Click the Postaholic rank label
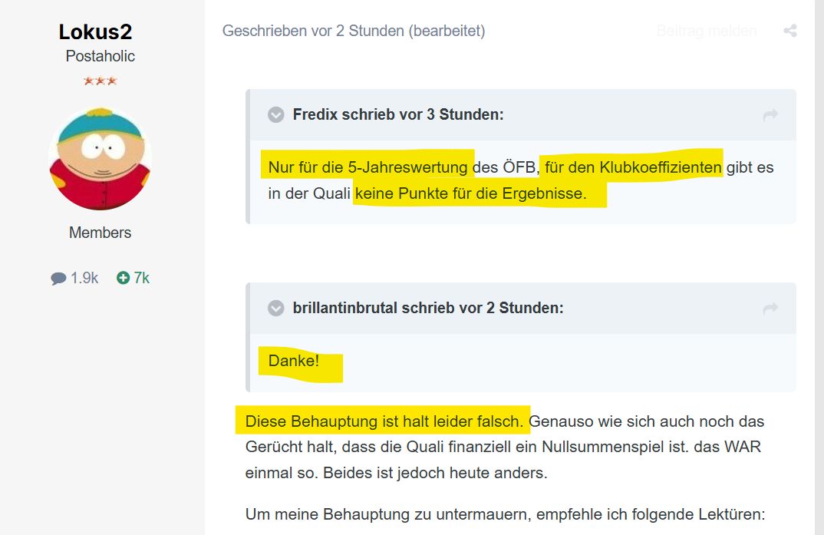This screenshot has width=824, height=535. 101,56
